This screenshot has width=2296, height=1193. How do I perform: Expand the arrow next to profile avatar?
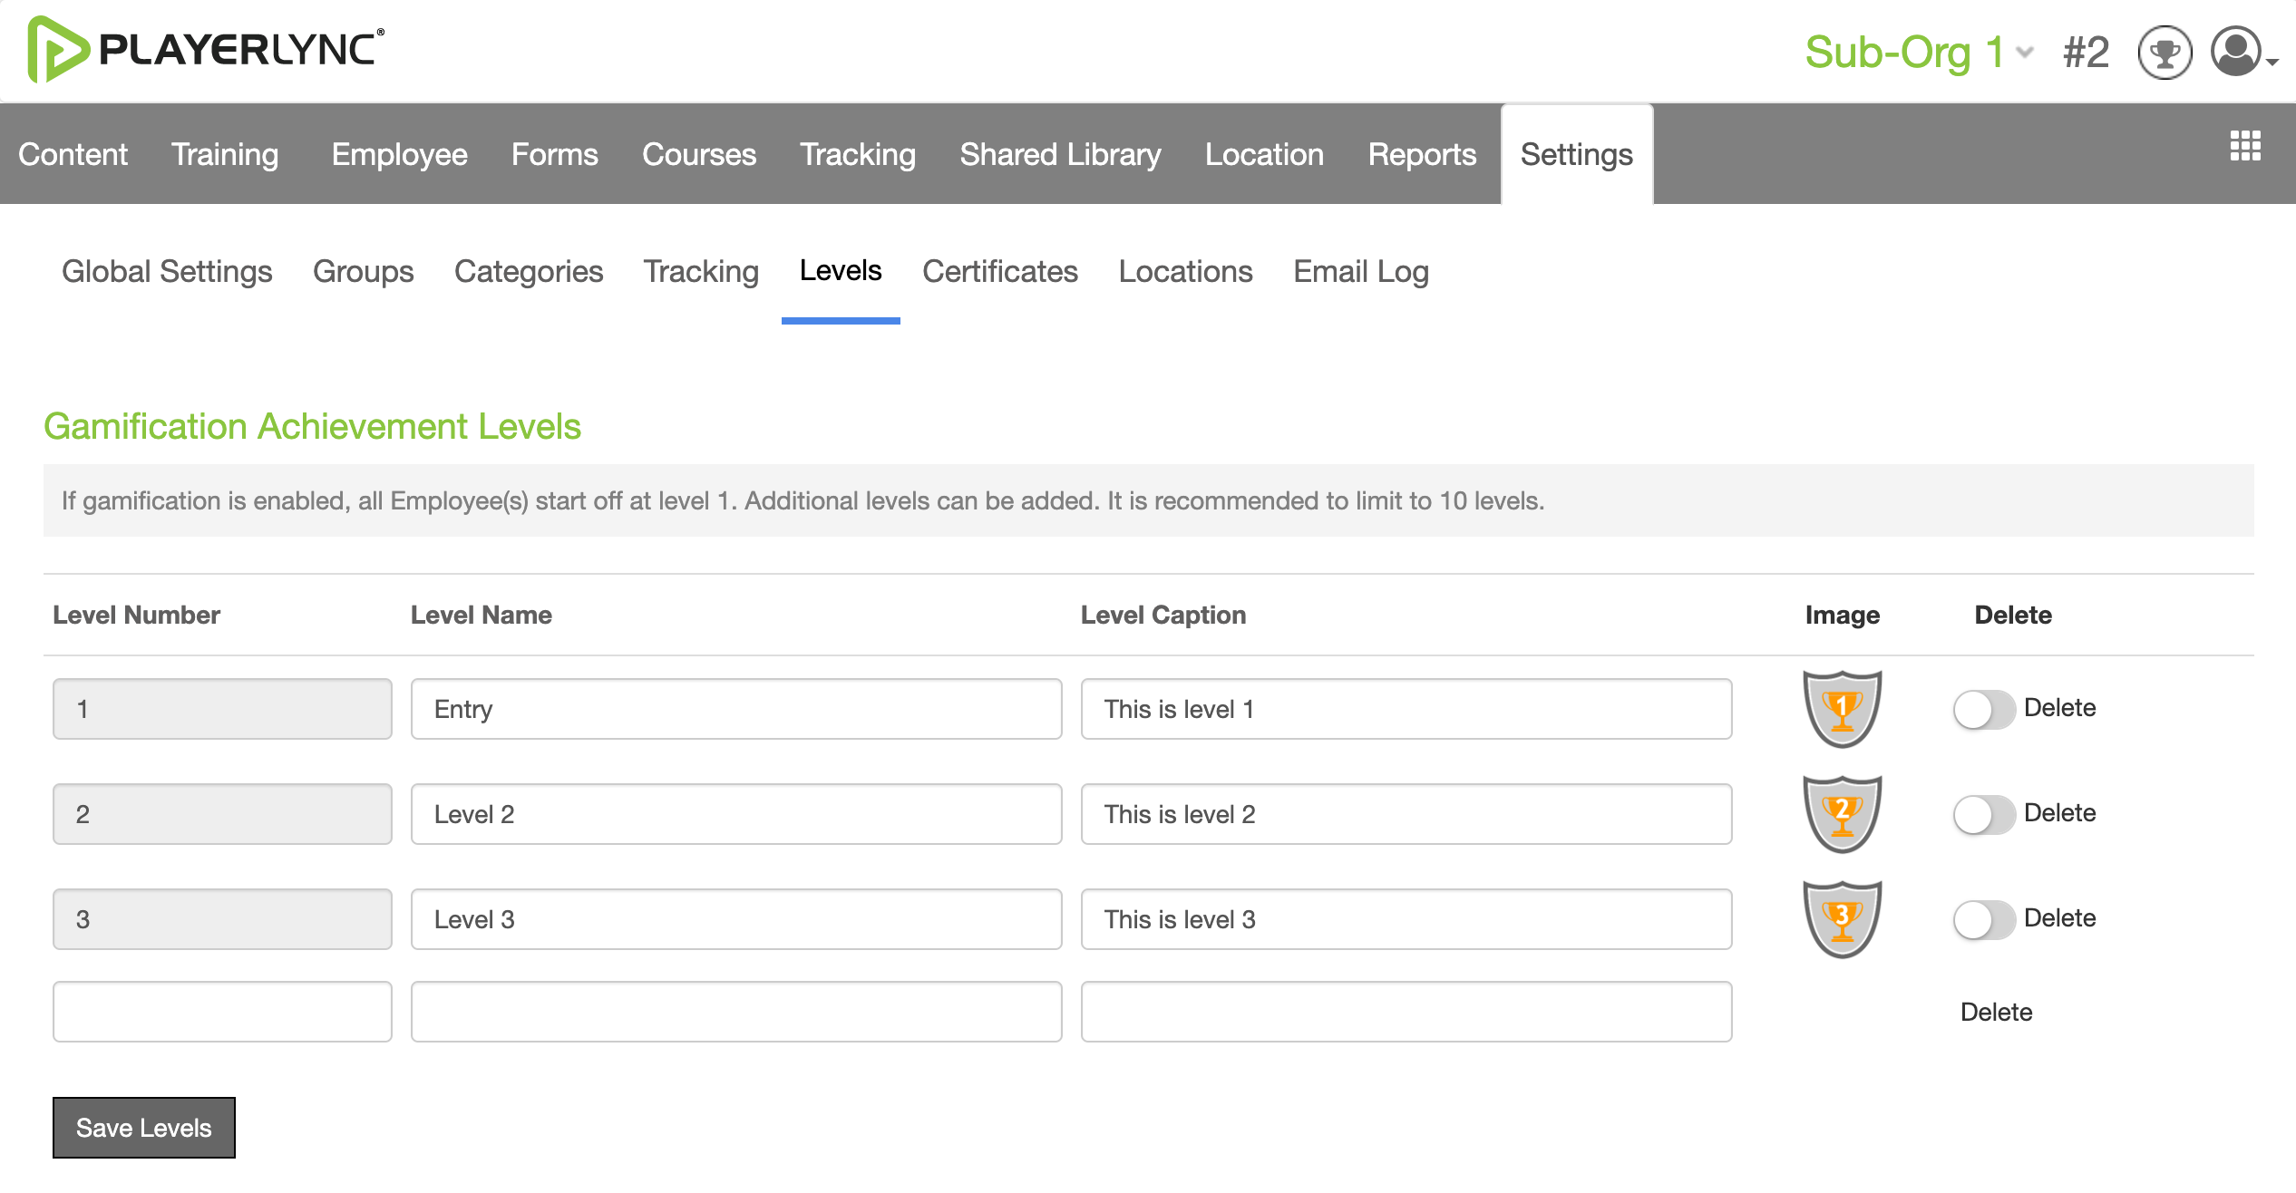[x=2272, y=62]
